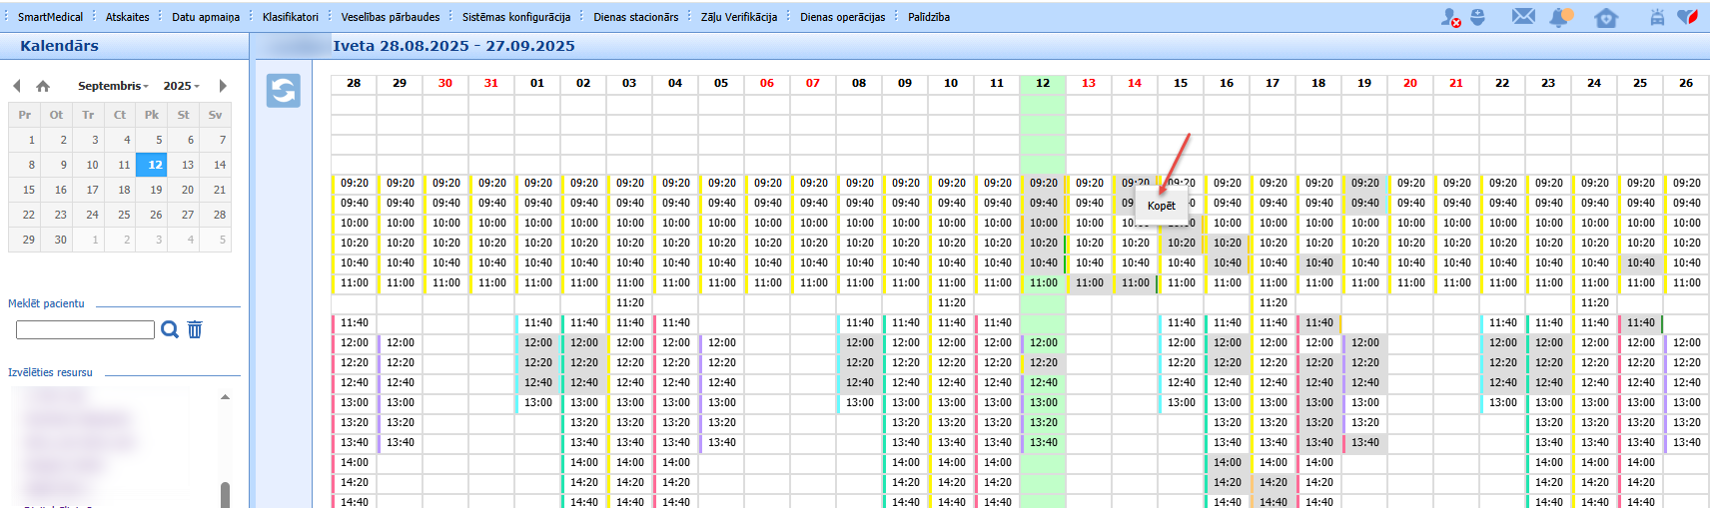Go to previous month with left arrow
Viewport: 1710px width, 508px height.
(17, 86)
